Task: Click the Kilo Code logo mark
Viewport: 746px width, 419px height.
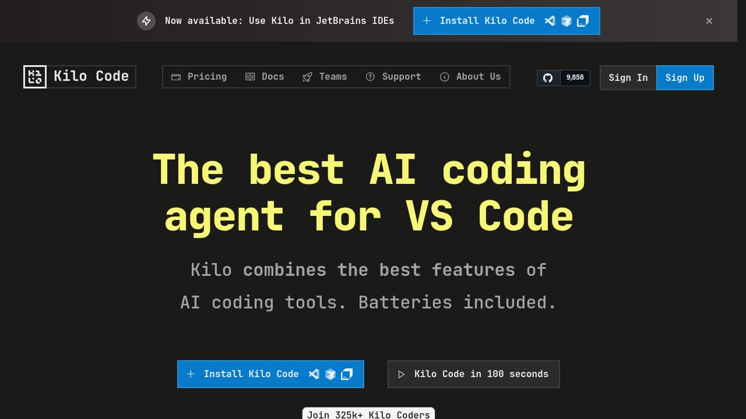Action: pos(35,77)
